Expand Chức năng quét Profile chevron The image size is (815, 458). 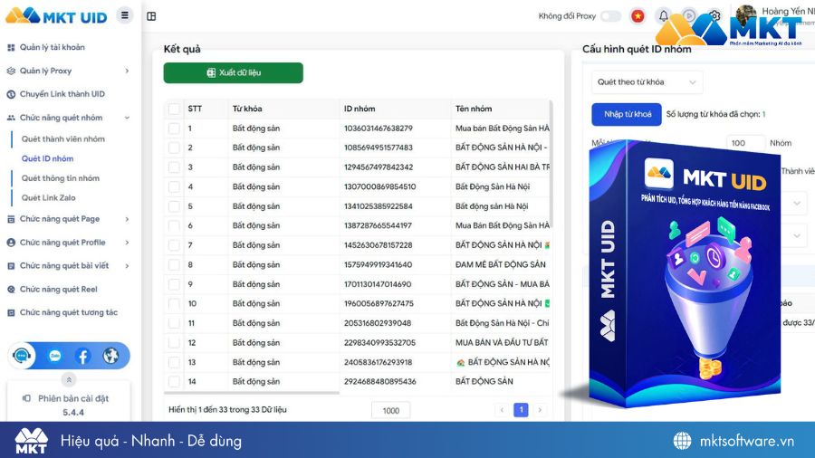click(x=127, y=243)
